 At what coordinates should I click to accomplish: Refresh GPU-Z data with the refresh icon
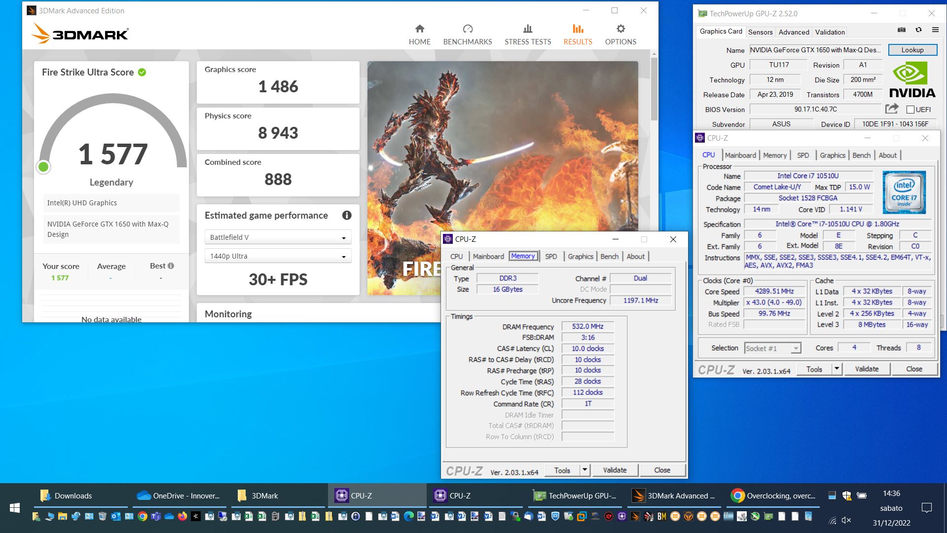[918, 30]
